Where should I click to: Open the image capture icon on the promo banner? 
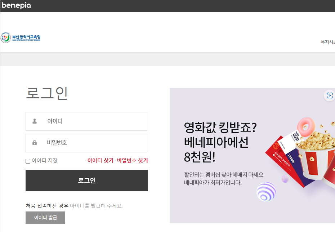[329, 95]
